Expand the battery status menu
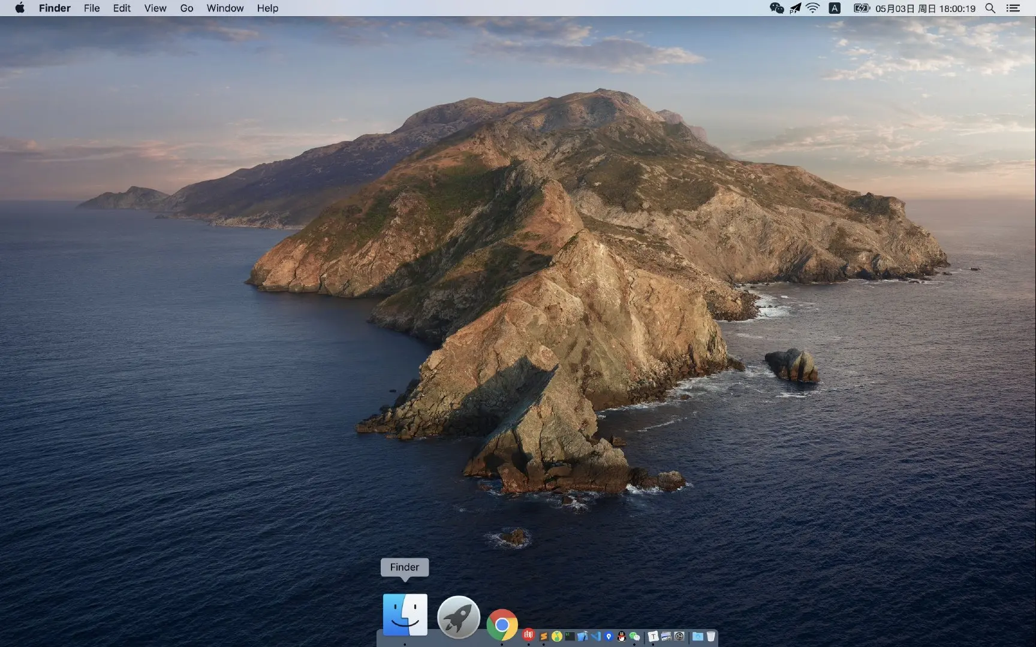The image size is (1036, 647). coord(862,8)
